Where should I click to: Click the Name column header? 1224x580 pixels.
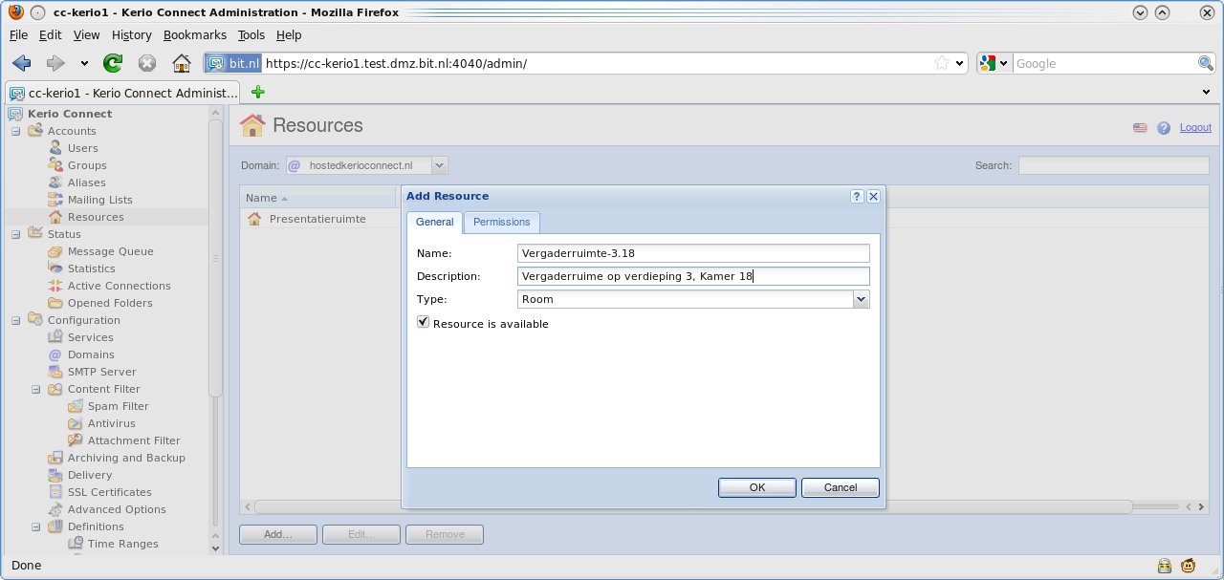[317, 198]
